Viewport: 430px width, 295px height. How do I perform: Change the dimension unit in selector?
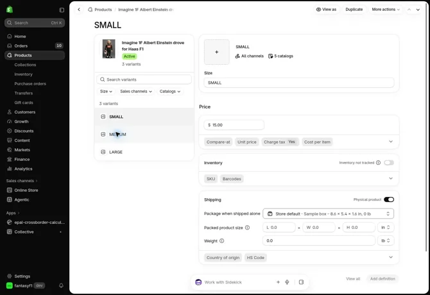pos(386,228)
